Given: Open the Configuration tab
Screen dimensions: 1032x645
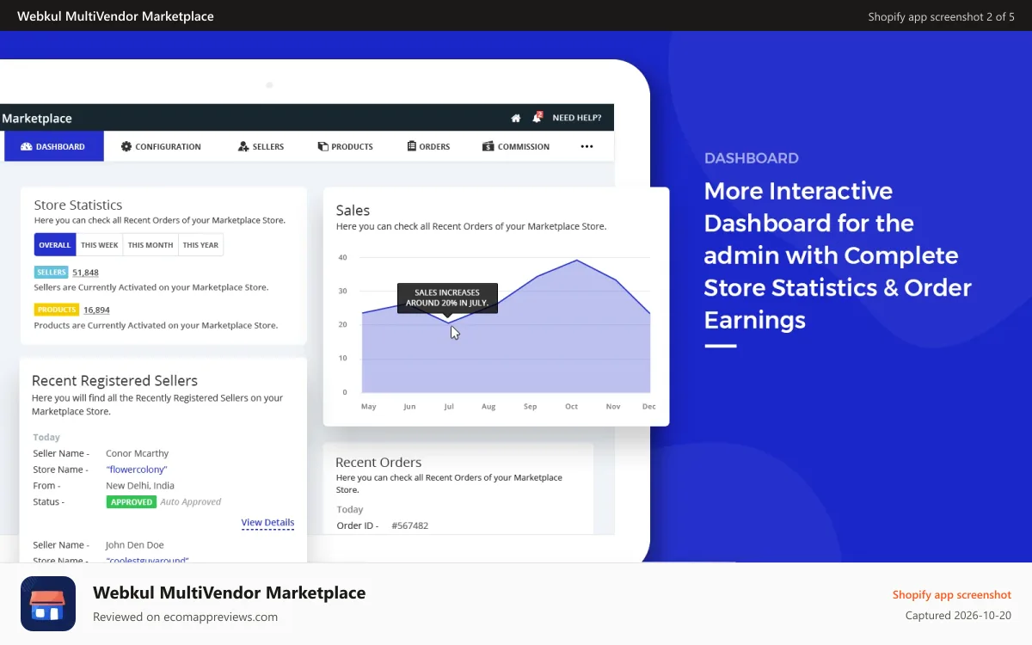Looking at the screenshot, I should (161, 146).
